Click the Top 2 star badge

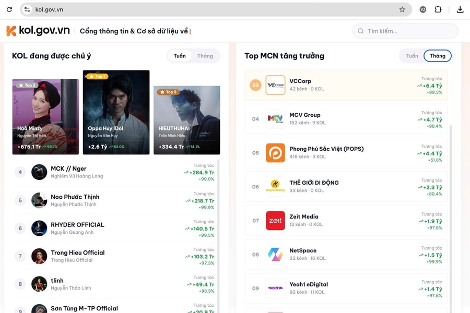pos(27,86)
